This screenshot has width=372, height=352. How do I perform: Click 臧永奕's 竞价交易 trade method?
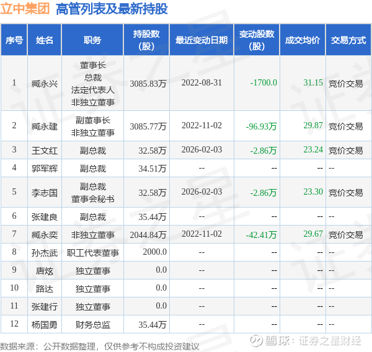click(x=346, y=235)
